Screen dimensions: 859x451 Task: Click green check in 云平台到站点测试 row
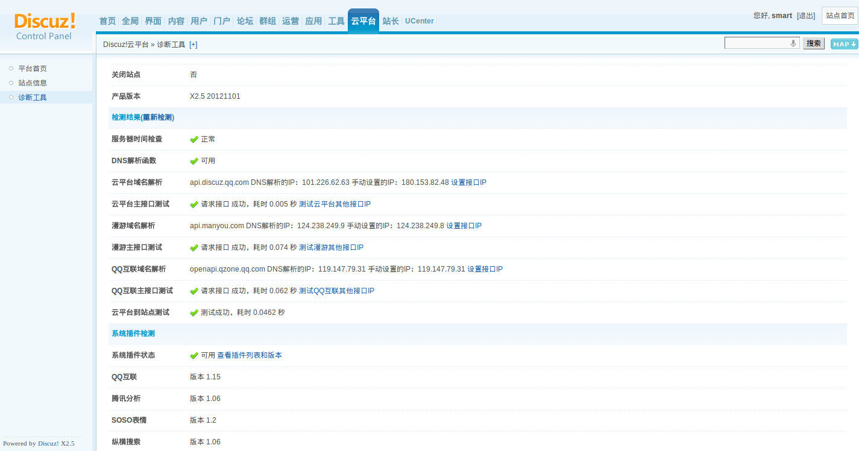click(194, 313)
